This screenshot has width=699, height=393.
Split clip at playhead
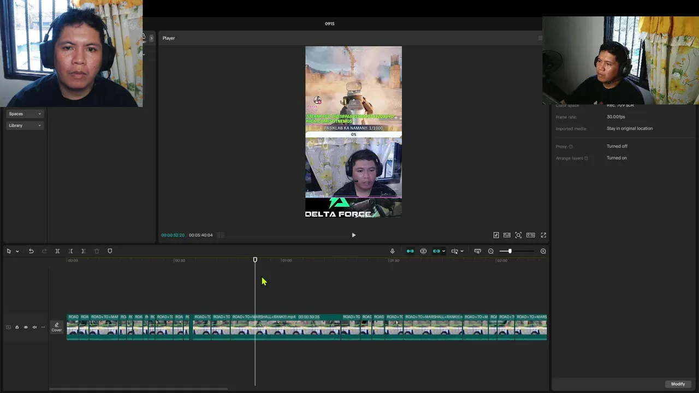click(57, 251)
